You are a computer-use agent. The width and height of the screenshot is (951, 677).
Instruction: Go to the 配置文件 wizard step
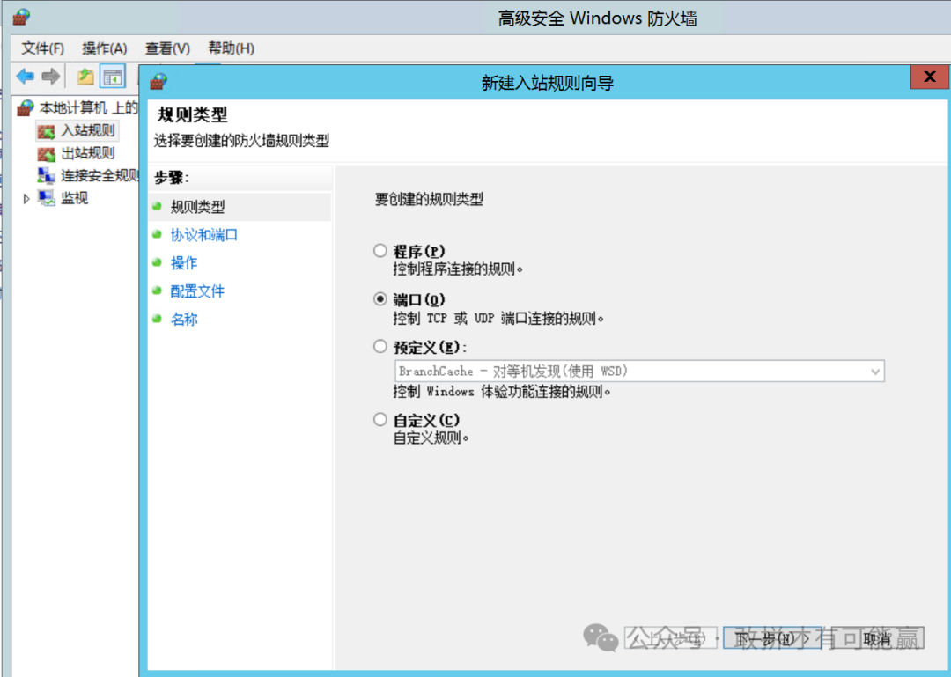(197, 291)
